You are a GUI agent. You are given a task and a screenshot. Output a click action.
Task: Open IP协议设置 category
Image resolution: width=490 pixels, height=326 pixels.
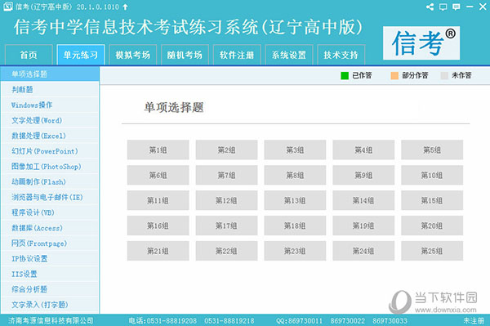[x=50, y=258]
